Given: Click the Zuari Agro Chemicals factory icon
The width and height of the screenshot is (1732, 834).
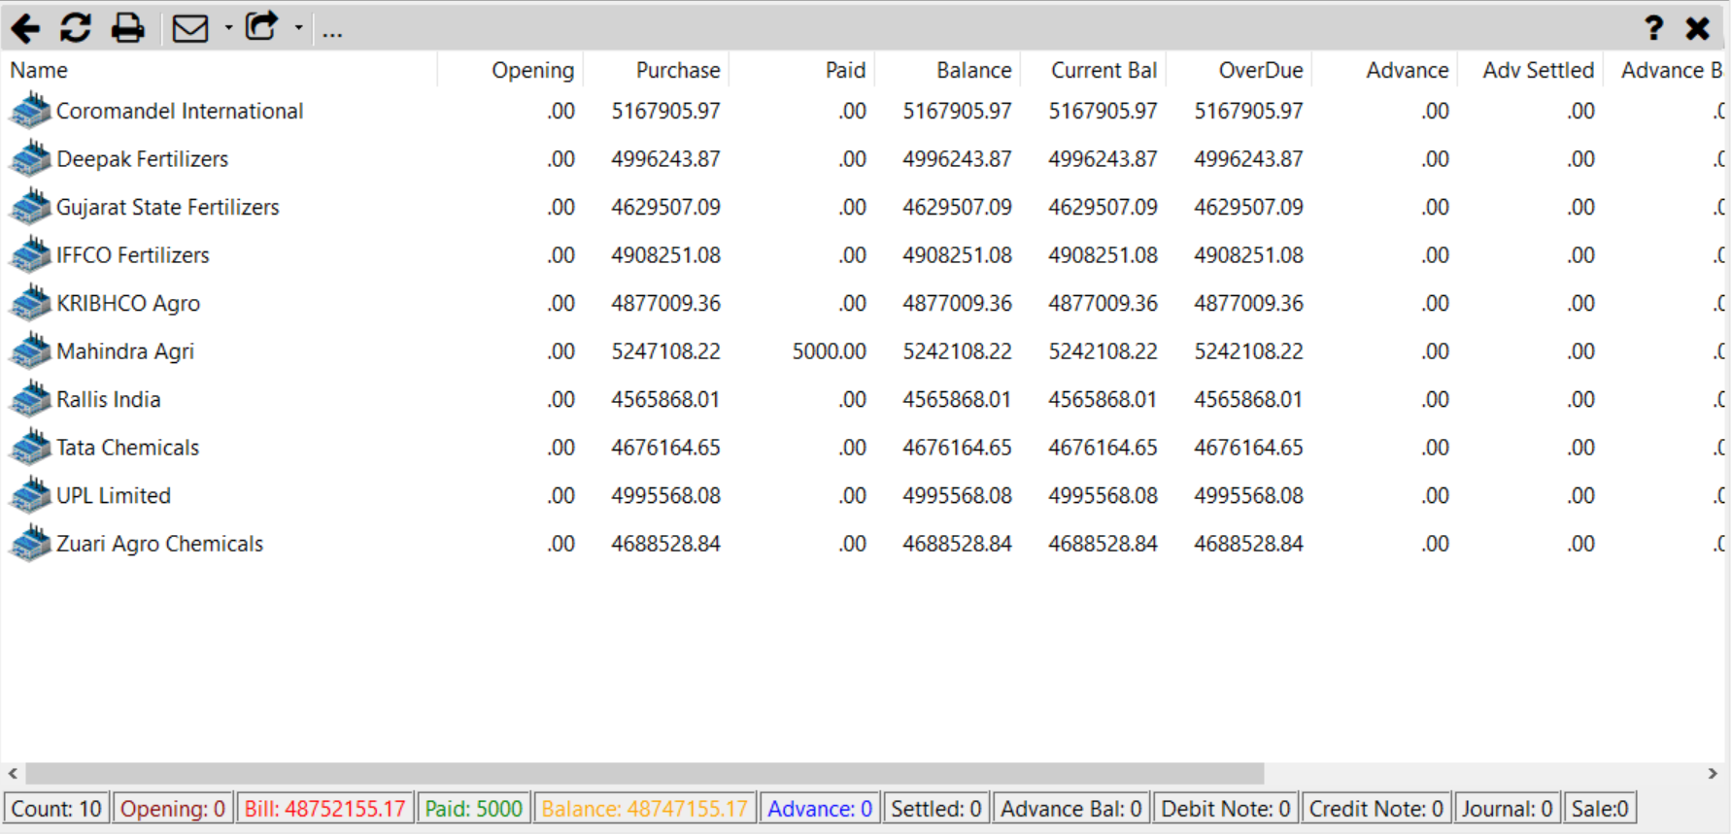Looking at the screenshot, I should click(30, 542).
